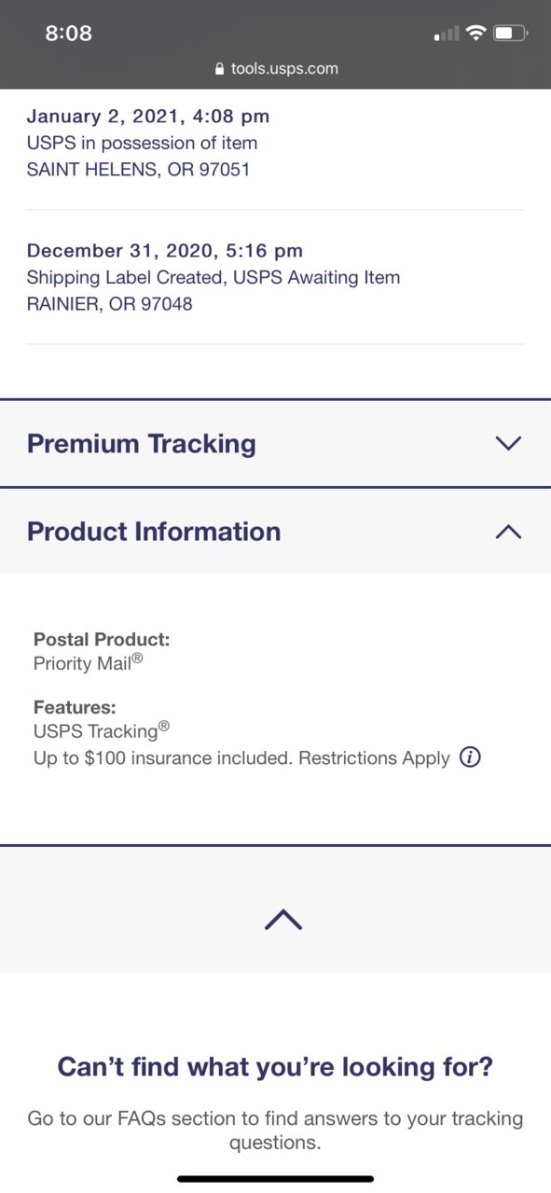Tap the Wi-Fi status icon
The image size is (551, 1193).
476,34
